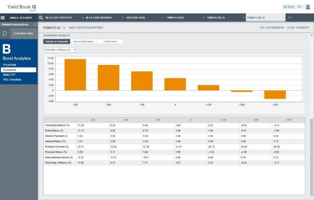Open Matrix P/Y in the sidebar
Screen dimensions: 314x200
pyautogui.click(x=9, y=75)
